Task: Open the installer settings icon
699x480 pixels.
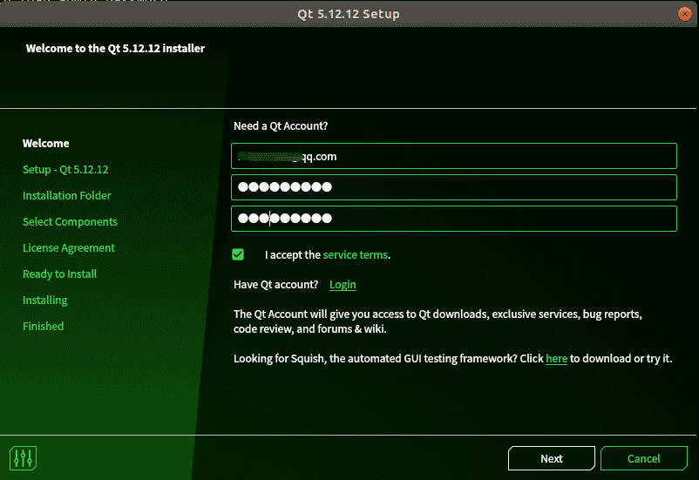Action: tap(23, 457)
